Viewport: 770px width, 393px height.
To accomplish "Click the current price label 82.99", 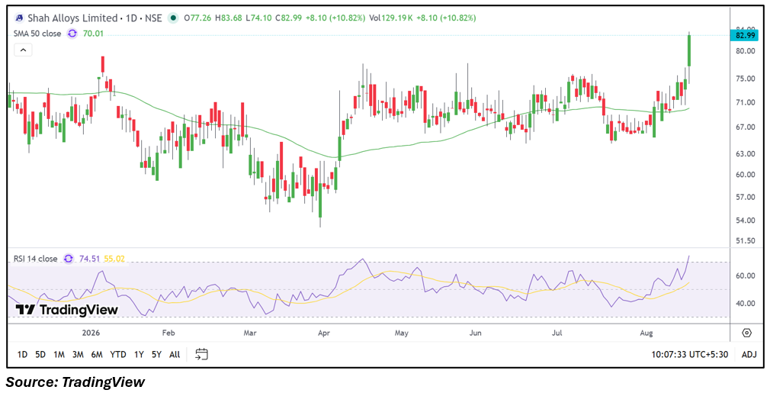I will 745,35.
